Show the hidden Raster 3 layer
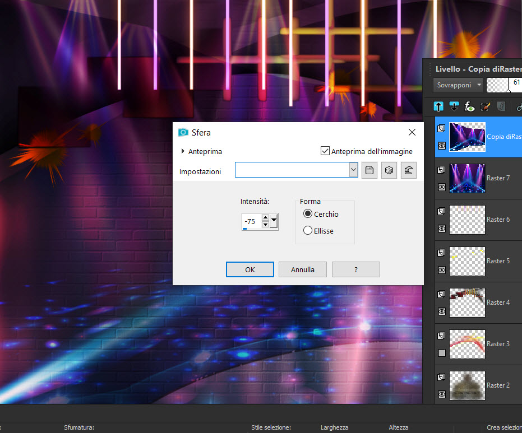Screen dimensions: 522x433 tap(442, 353)
